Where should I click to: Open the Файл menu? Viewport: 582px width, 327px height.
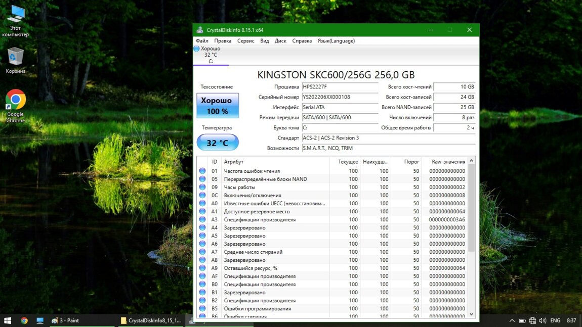click(202, 41)
